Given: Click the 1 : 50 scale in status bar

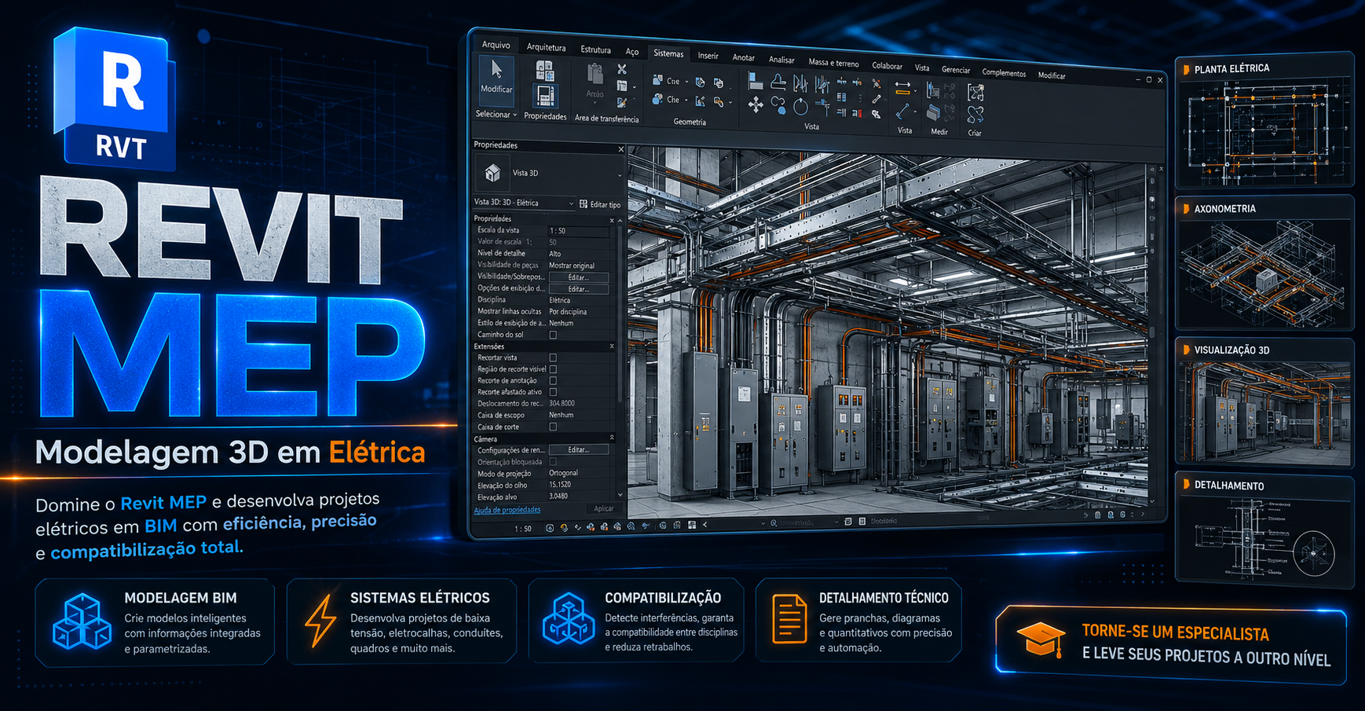Looking at the screenshot, I should 523,529.
